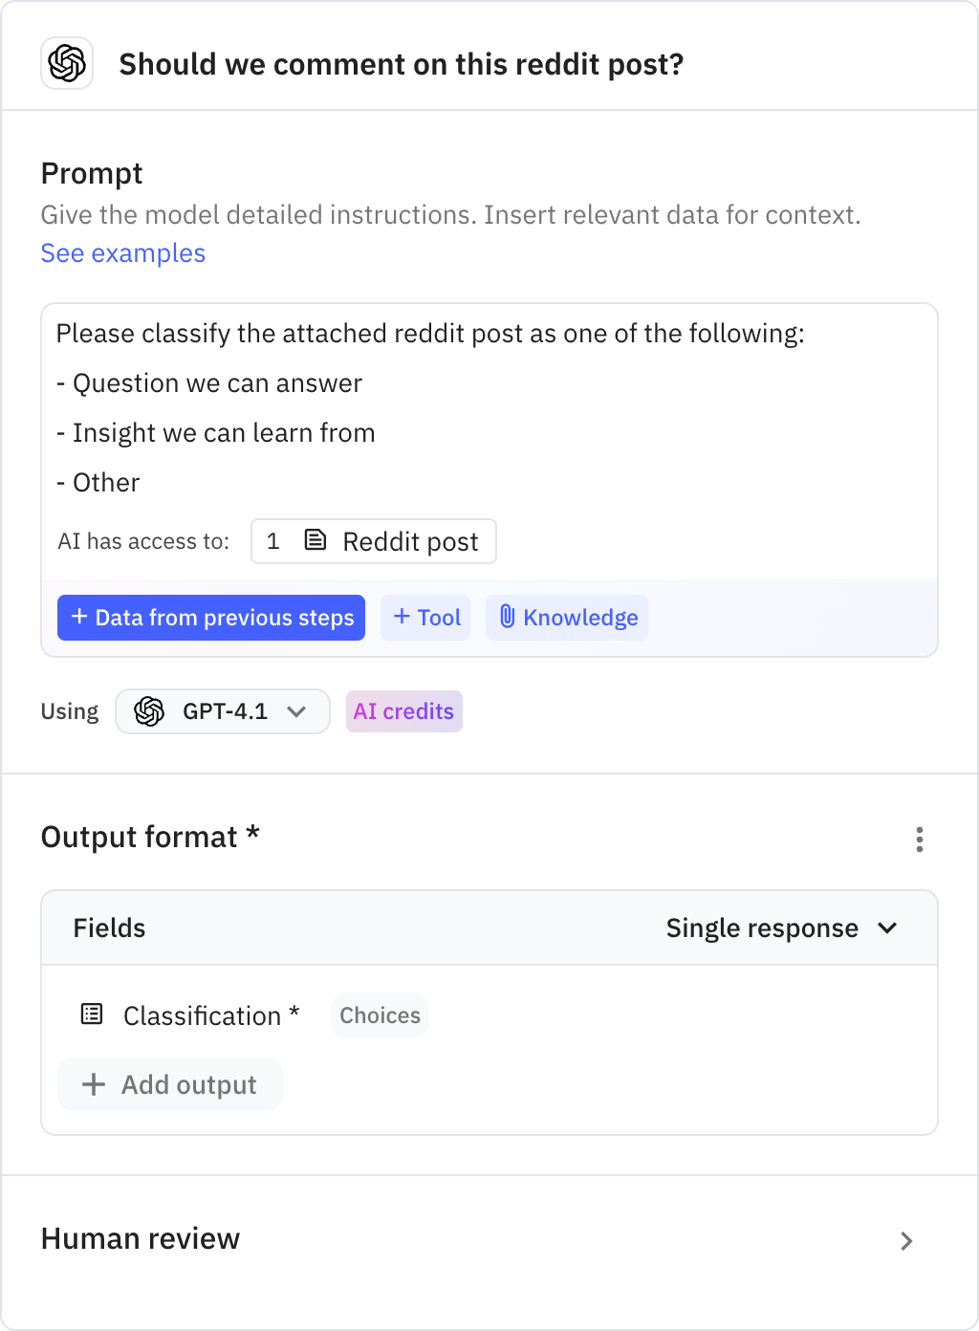Click the paperclip icon on the Knowledge button
The width and height of the screenshot is (979, 1331).
pyautogui.click(x=509, y=617)
